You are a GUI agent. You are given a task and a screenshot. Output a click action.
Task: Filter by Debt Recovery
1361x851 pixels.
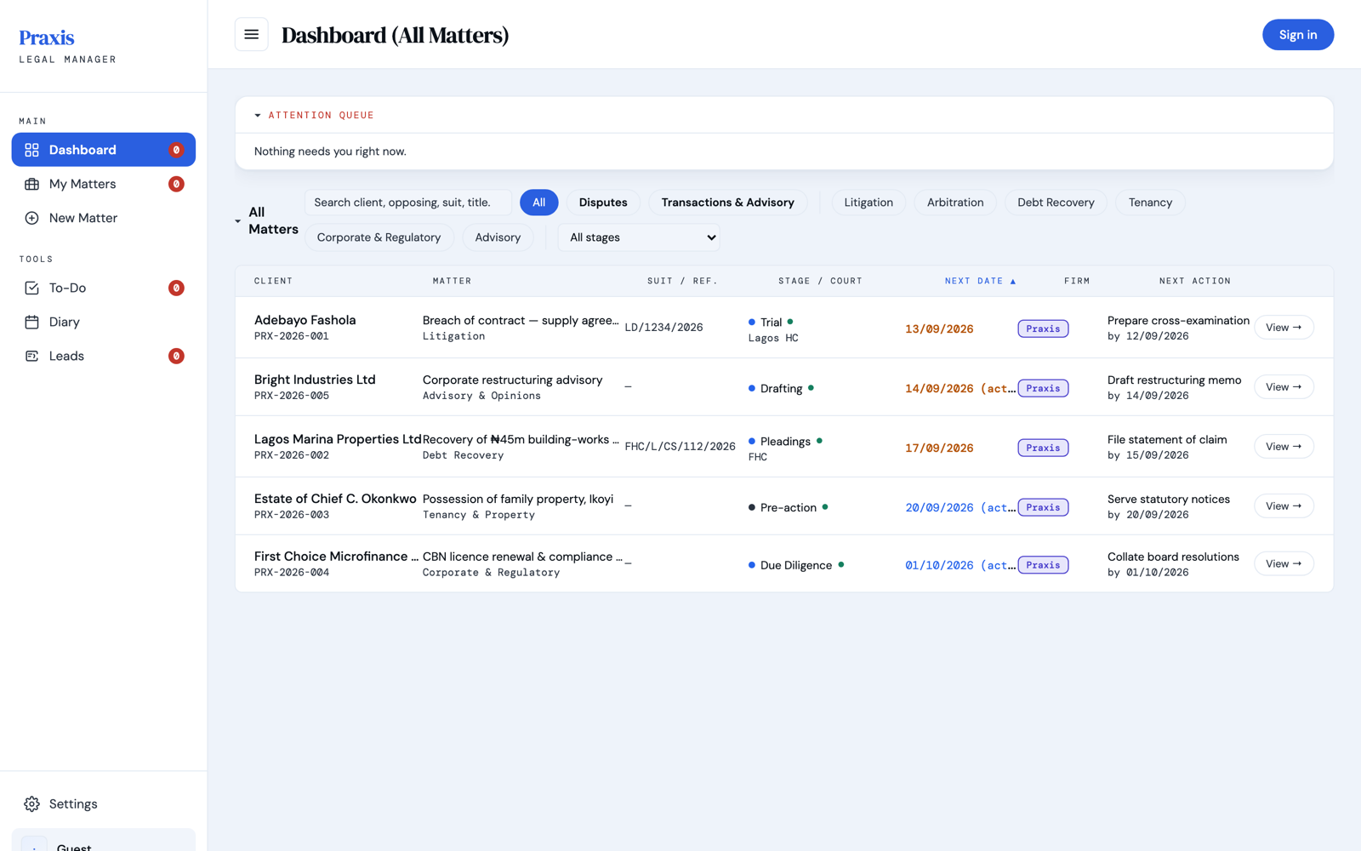(x=1056, y=203)
